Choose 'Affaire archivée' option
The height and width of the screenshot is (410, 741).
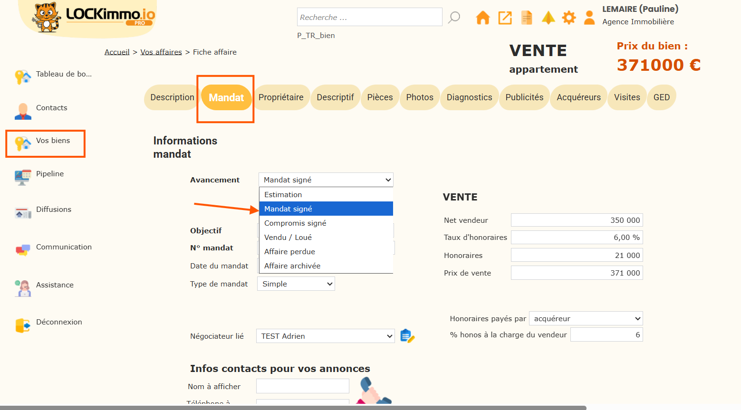pyautogui.click(x=292, y=266)
